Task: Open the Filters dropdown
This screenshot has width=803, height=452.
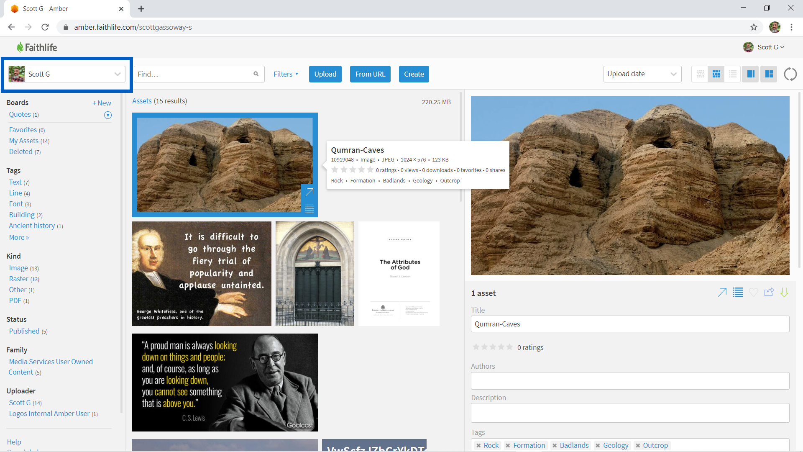Action: point(286,74)
